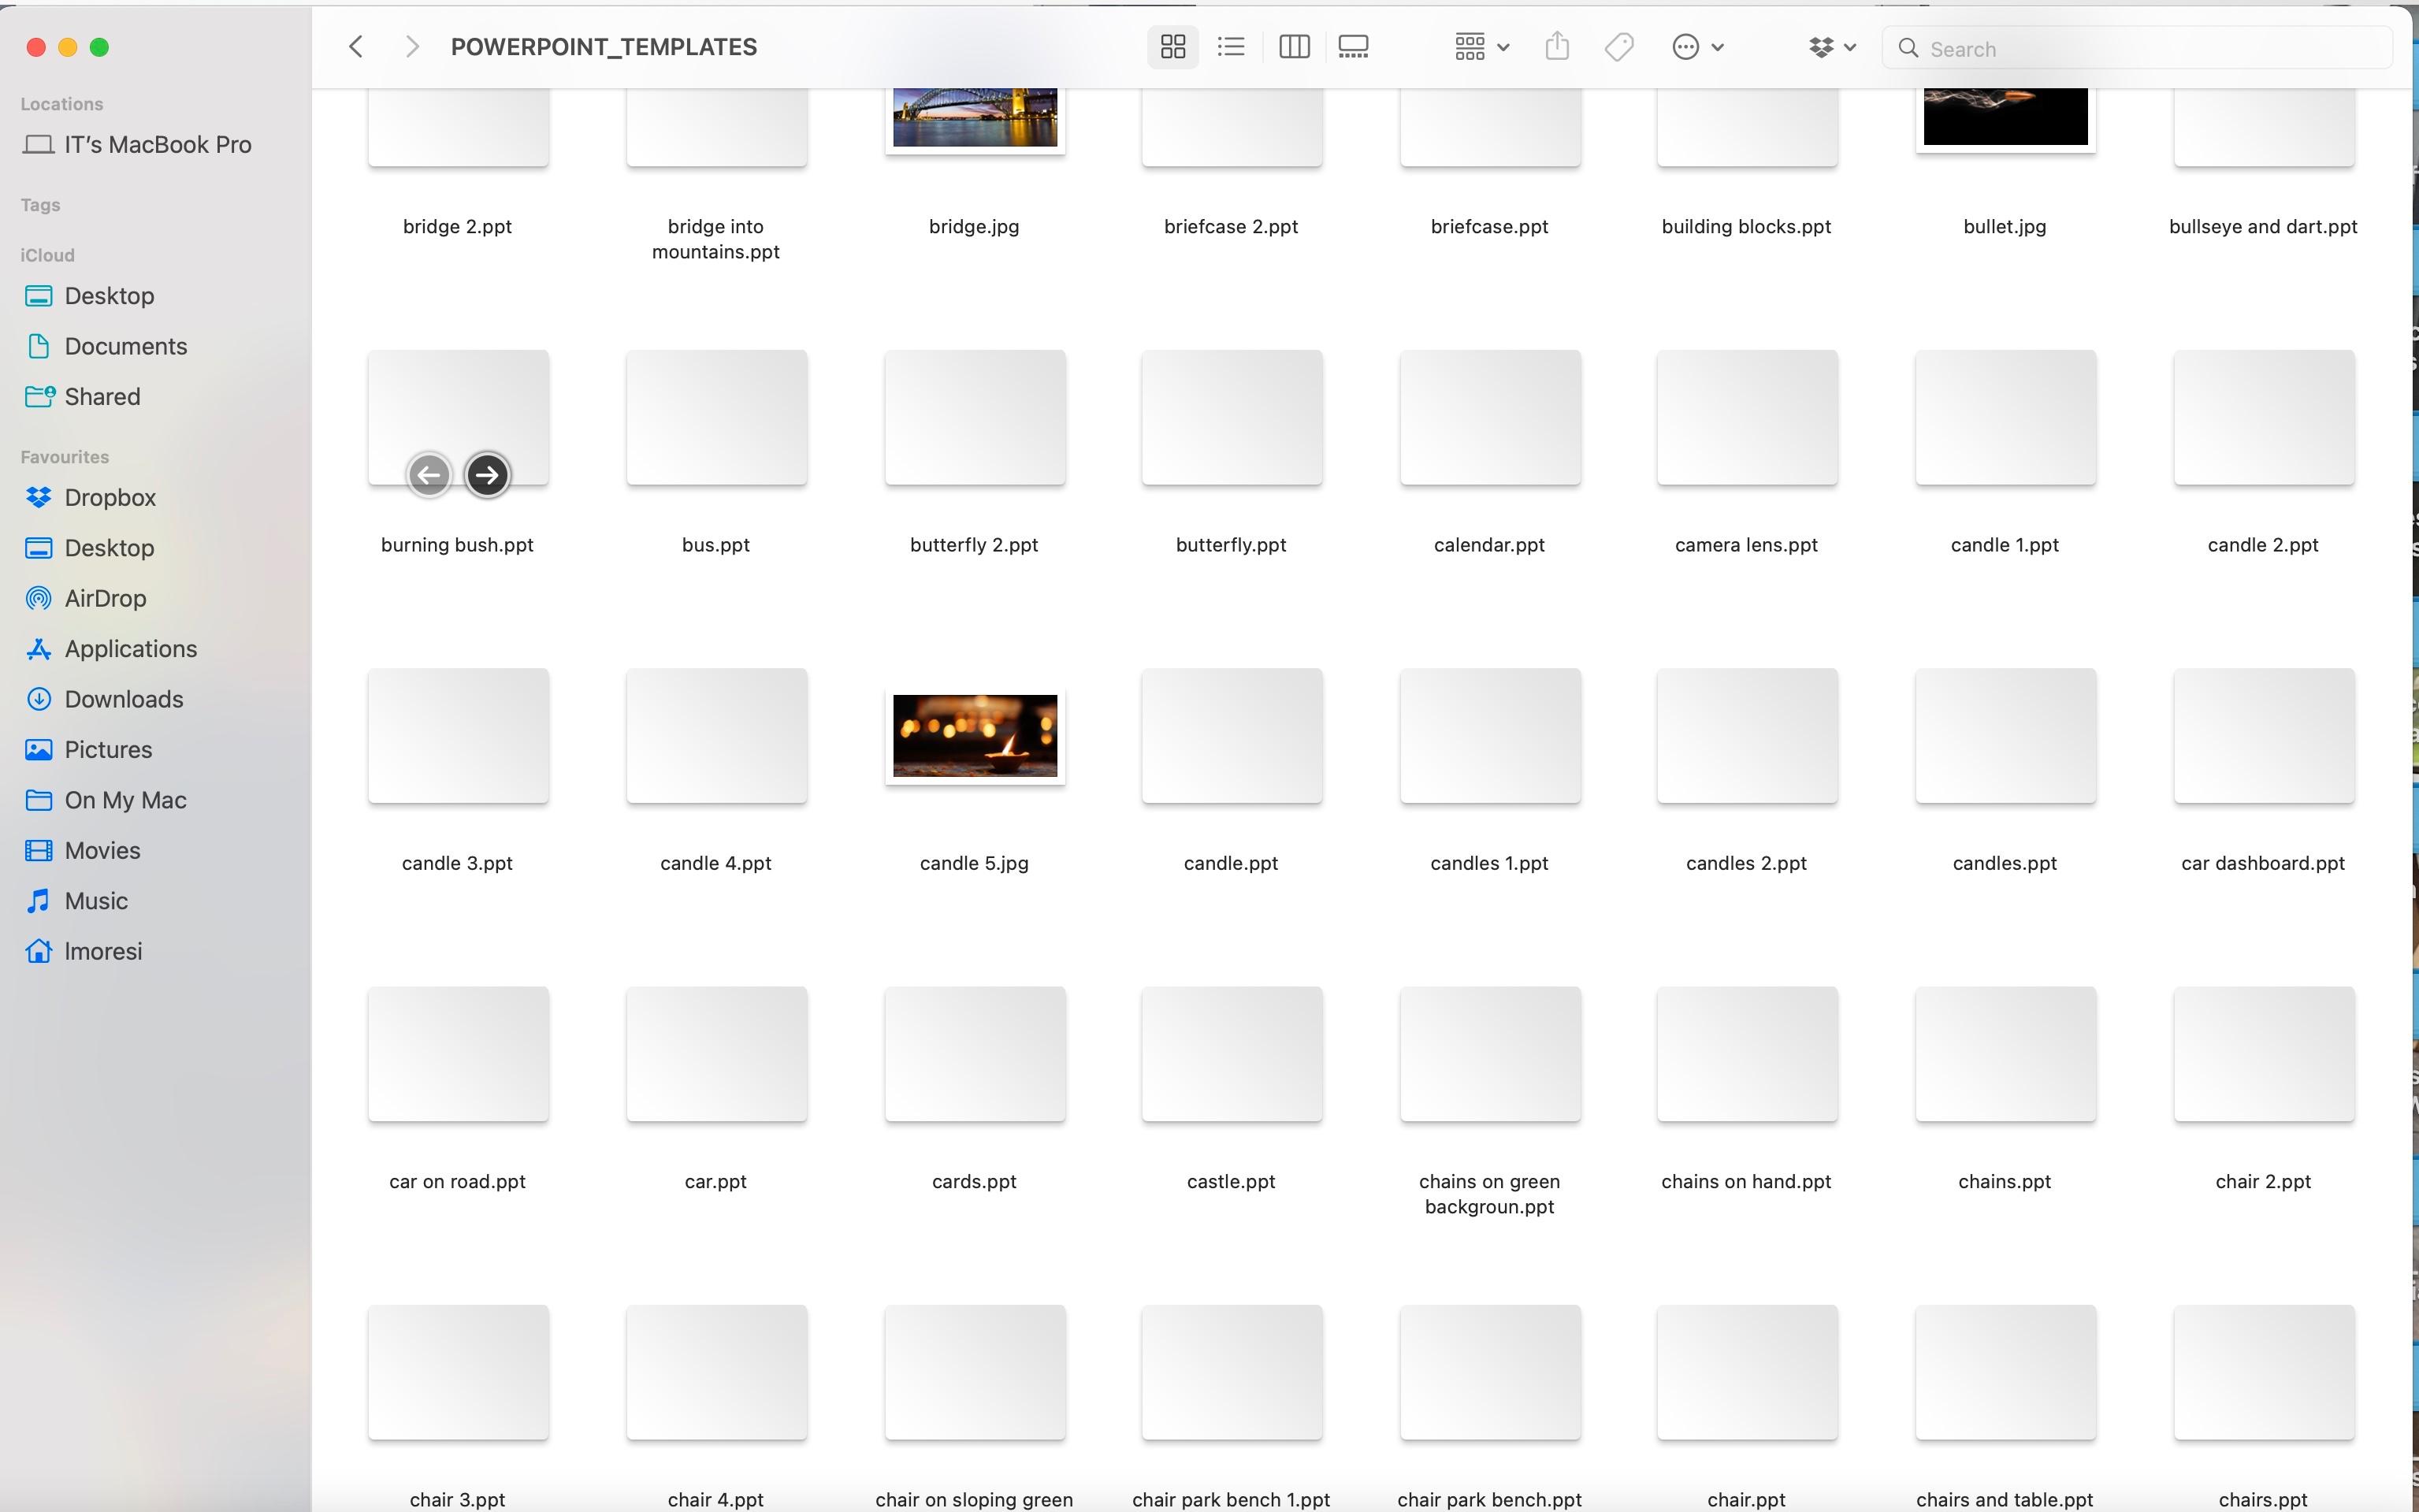Screen dimensions: 2419x1512
Task: Open AirDrop in the sidebar
Action: (105, 598)
